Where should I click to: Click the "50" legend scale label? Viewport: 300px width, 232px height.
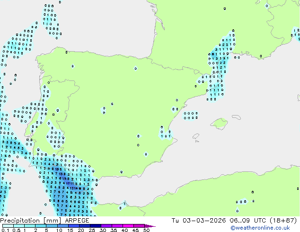point(146,230)
